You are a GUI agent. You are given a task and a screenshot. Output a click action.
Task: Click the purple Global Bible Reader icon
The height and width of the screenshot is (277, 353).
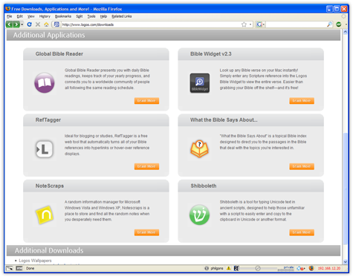(45, 82)
